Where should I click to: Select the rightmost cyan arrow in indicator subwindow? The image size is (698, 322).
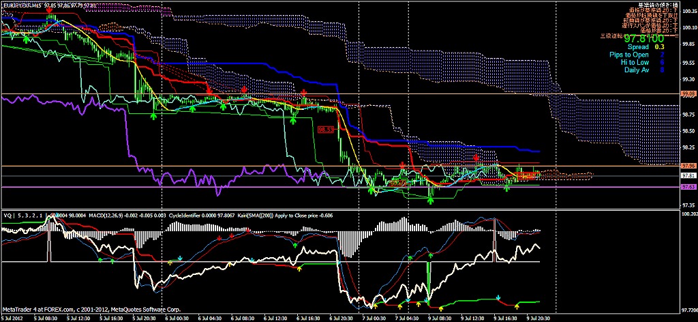[498, 297]
